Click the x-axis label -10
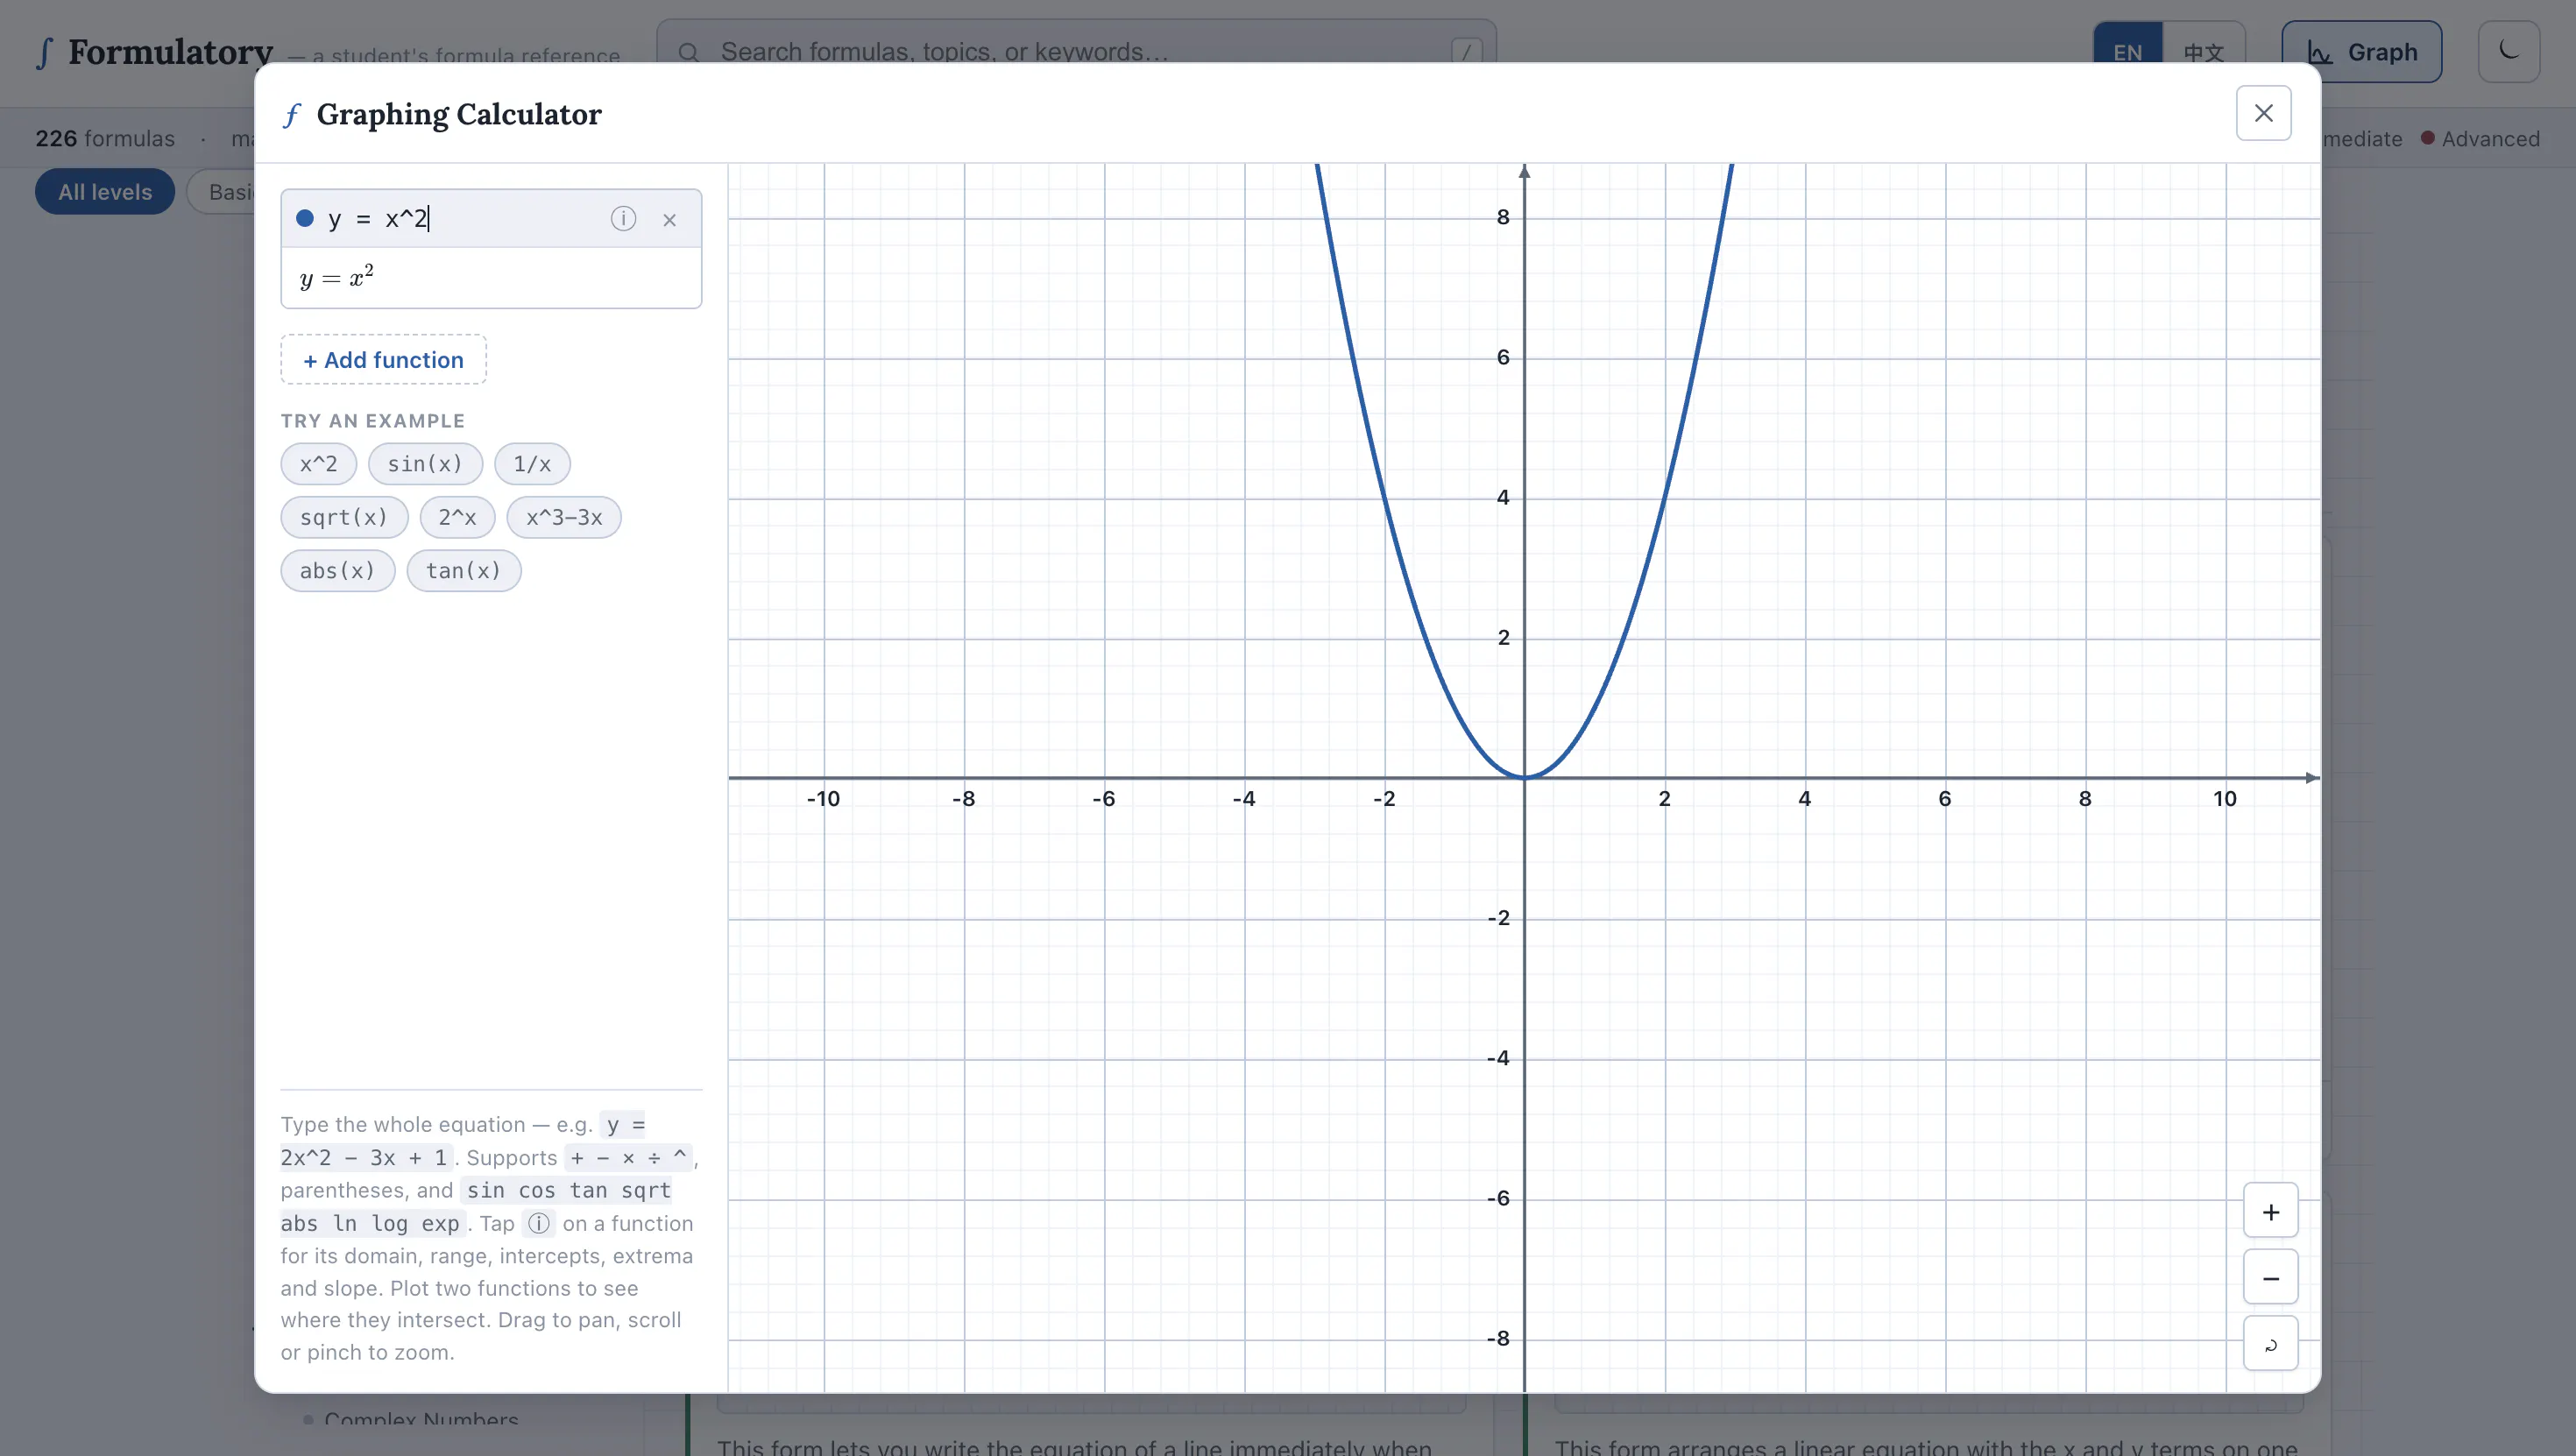The width and height of the screenshot is (2576, 1456). pos(823,799)
